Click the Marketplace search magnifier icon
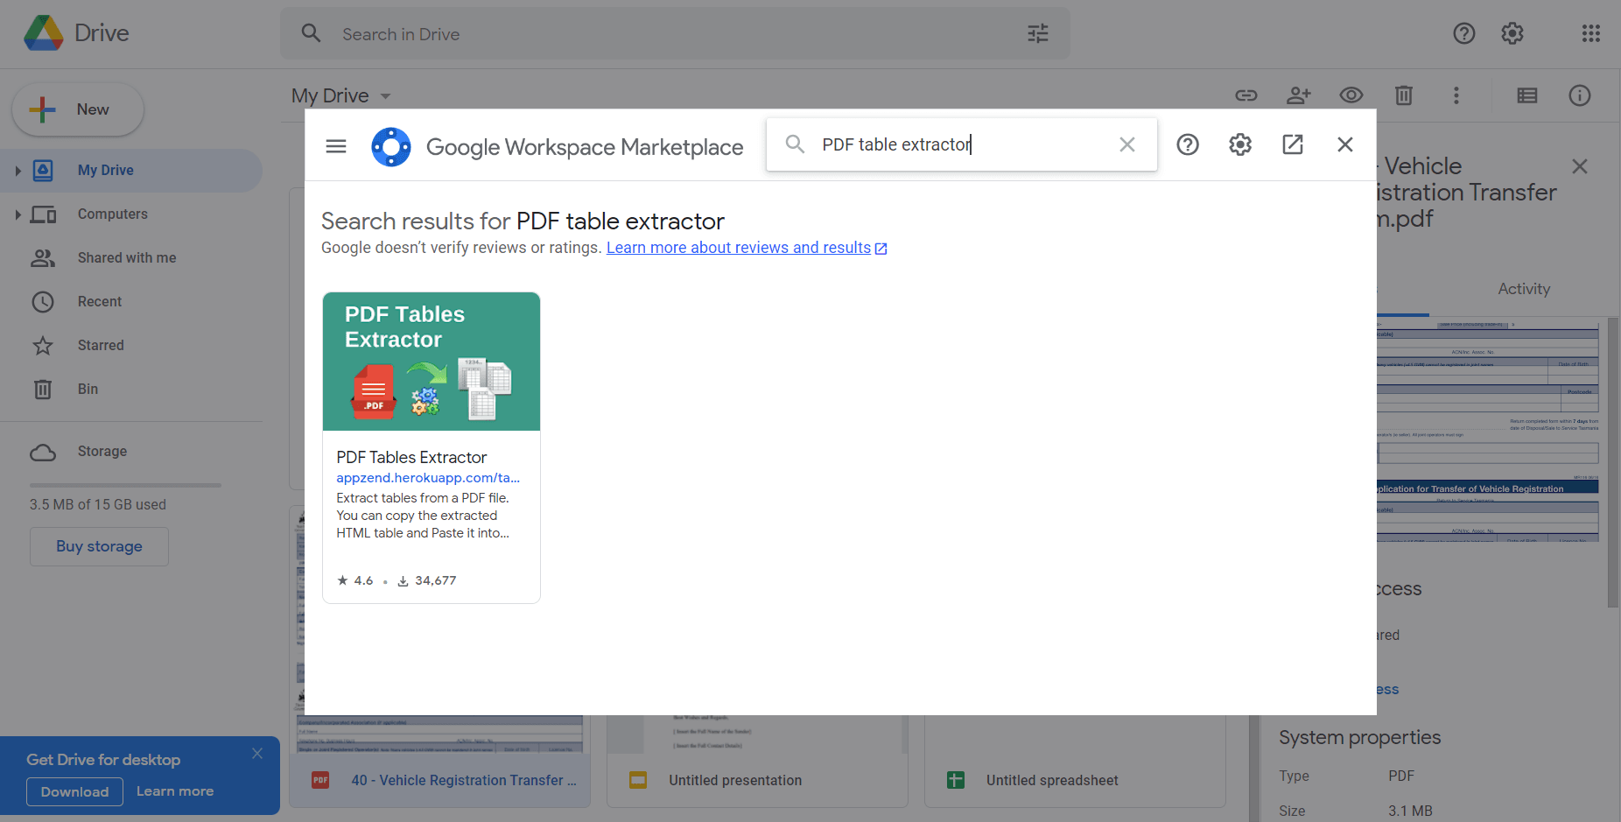This screenshot has width=1621, height=822. pyautogui.click(x=795, y=144)
